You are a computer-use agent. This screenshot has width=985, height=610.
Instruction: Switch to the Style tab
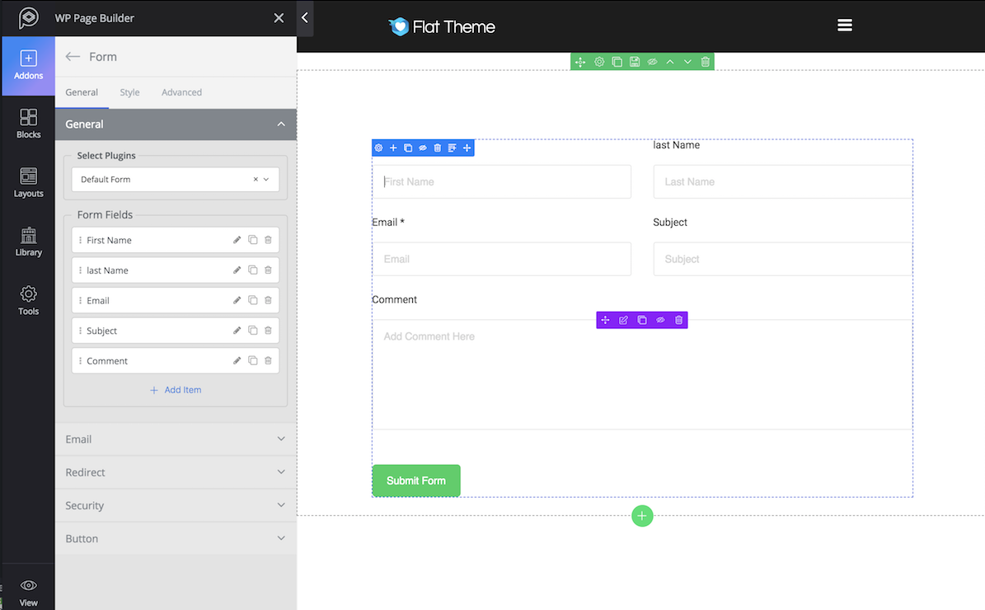[x=129, y=92]
